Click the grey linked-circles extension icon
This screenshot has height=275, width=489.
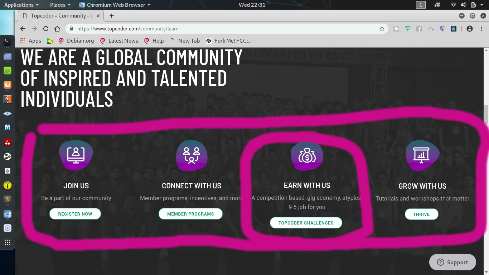(x=431, y=29)
